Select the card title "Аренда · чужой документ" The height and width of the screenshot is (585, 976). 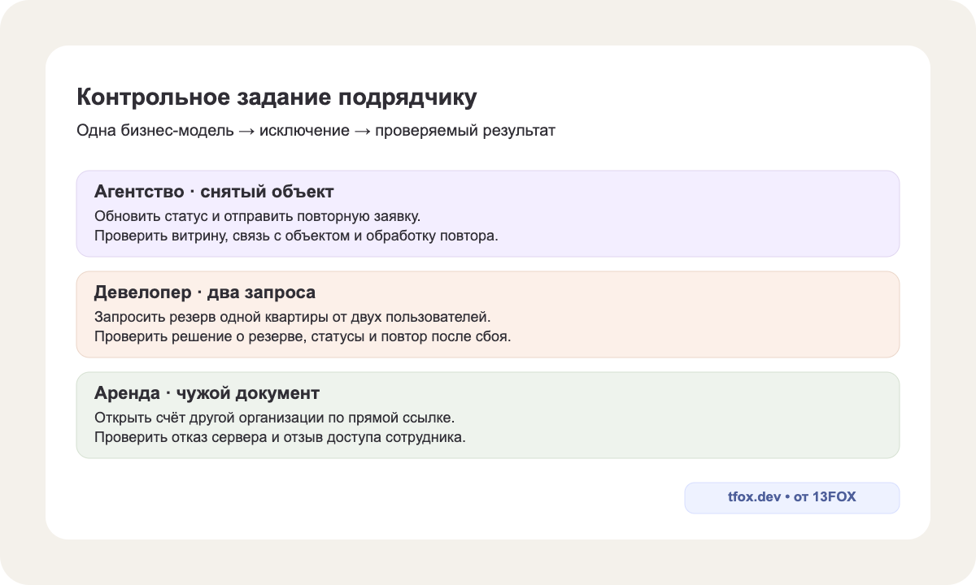click(x=207, y=393)
